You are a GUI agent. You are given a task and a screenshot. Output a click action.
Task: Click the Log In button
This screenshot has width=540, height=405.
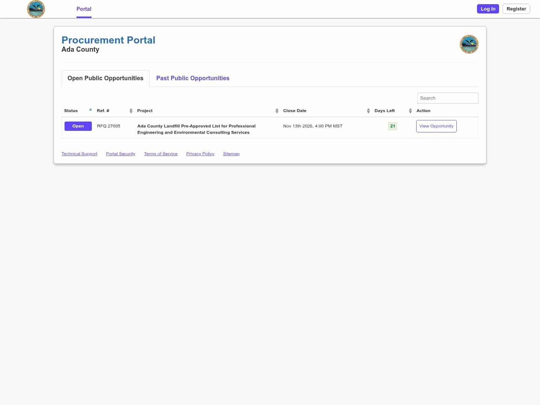488,9
